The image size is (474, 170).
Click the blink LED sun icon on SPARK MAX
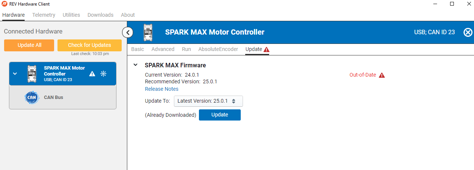coord(104,74)
